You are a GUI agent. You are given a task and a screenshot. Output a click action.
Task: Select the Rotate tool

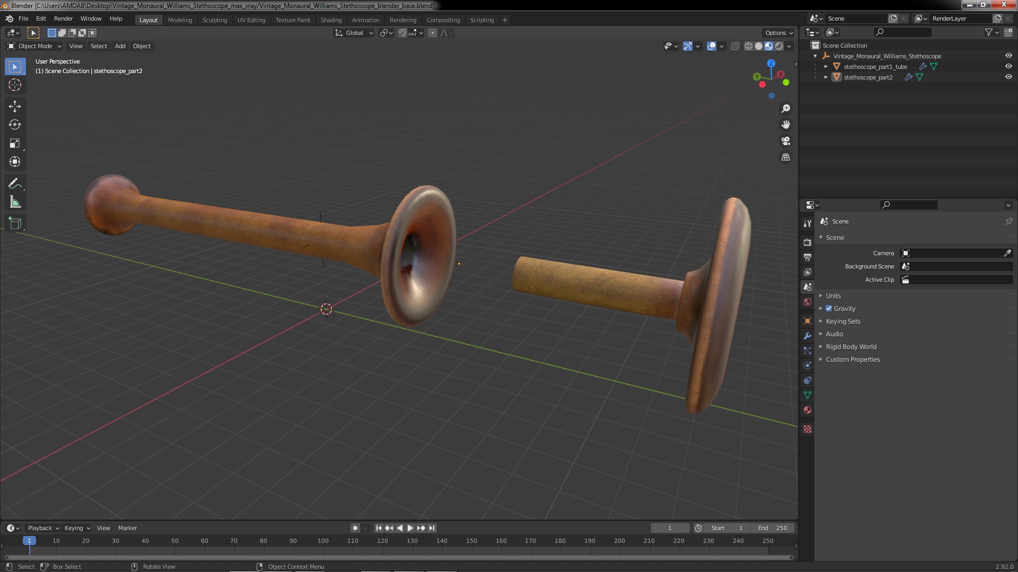pyautogui.click(x=15, y=125)
